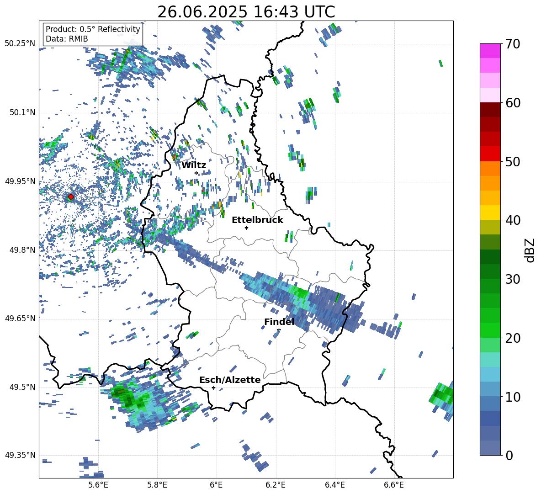Click the colorbar tick label 10
The image size is (541, 494).
(512, 397)
